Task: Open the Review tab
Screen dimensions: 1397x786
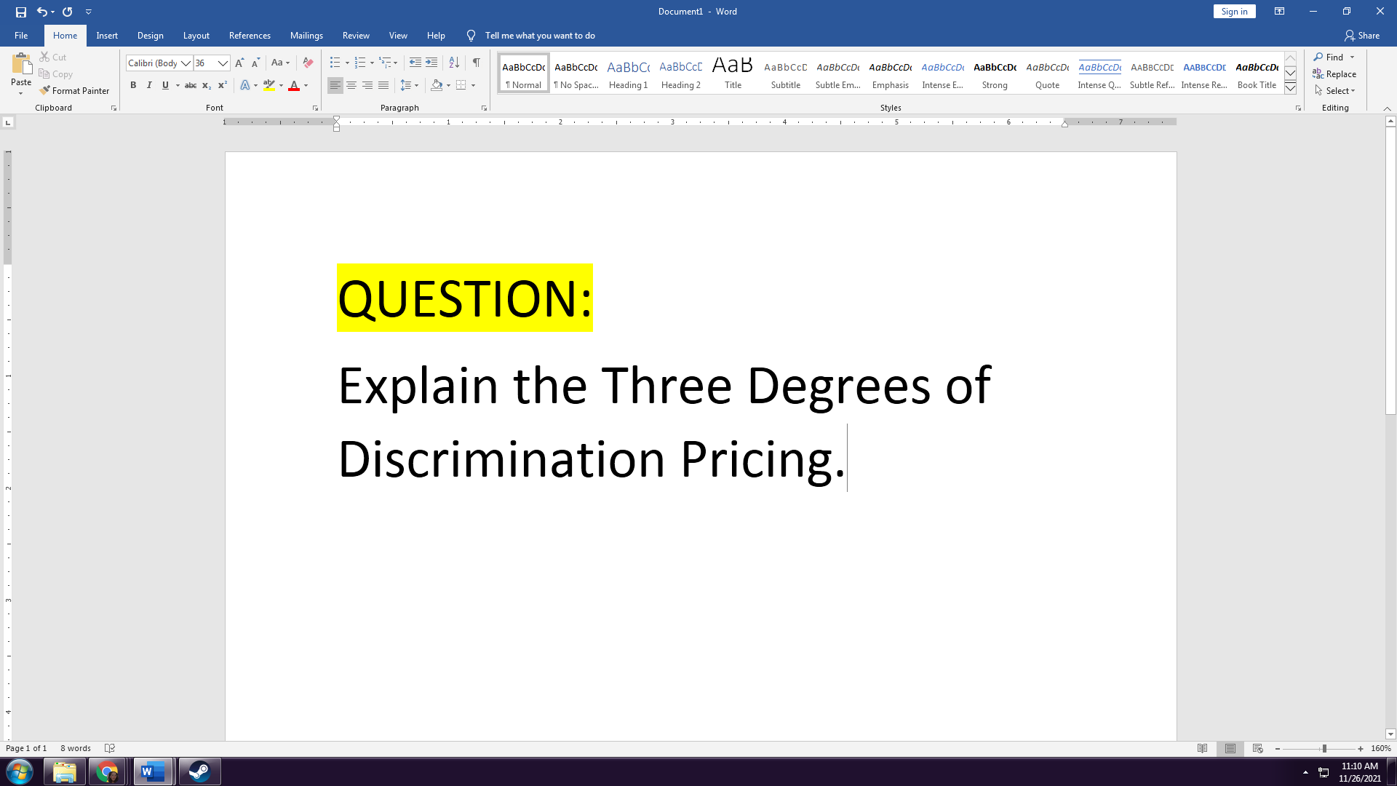Action: click(x=356, y=36)
